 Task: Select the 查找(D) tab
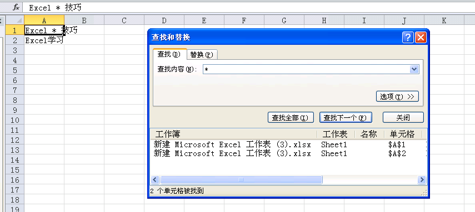tap(169, 54)
